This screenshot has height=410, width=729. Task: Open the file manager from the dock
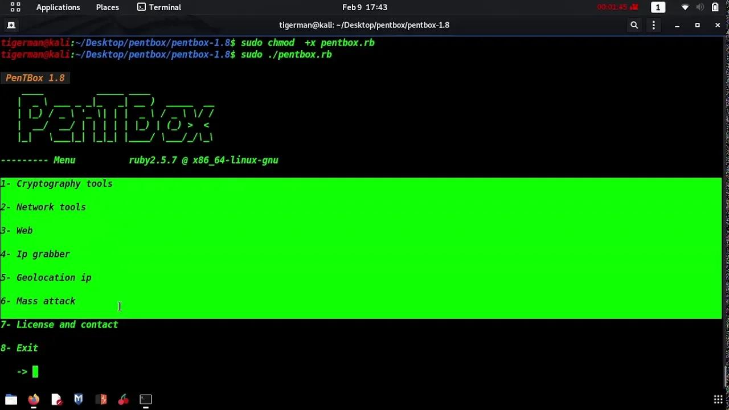pos(11,399)
